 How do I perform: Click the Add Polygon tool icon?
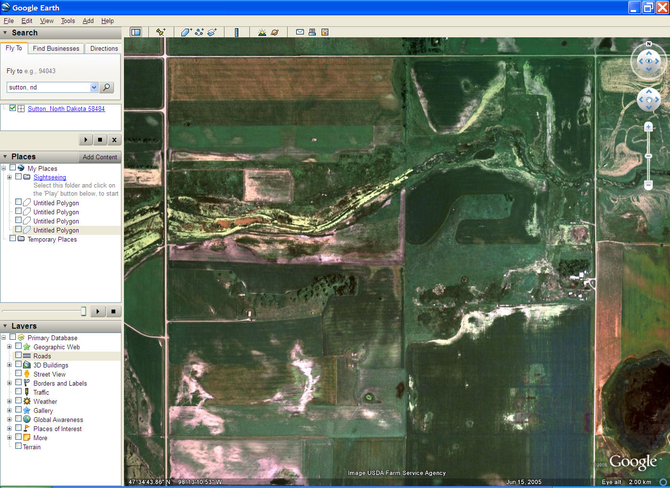point(186,32)
